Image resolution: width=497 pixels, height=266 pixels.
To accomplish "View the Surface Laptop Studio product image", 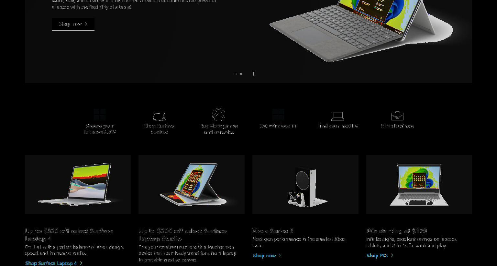I will tap(192, 185).
